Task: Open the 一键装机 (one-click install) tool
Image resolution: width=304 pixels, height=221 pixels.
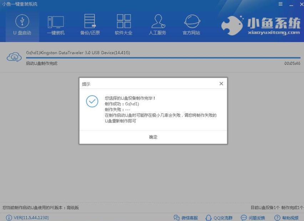Action: (x=55, y=24)
